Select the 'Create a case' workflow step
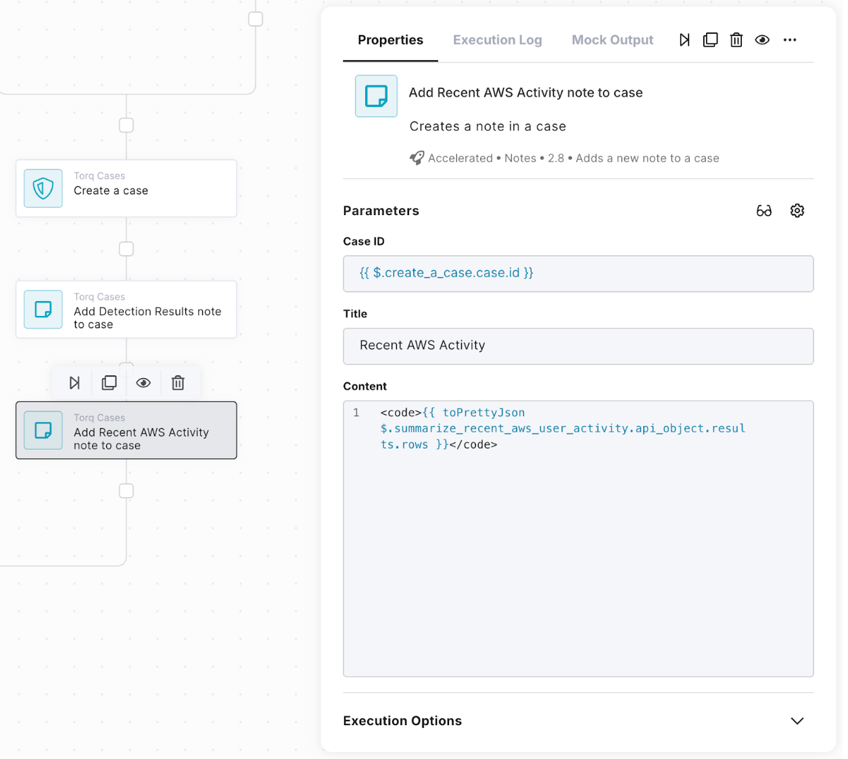 pos(126,188)
